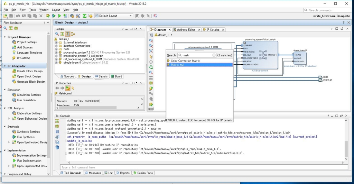Expand Interface Connections tree node
The width and height of the screenshot is (354, 184).
[56, 46]
